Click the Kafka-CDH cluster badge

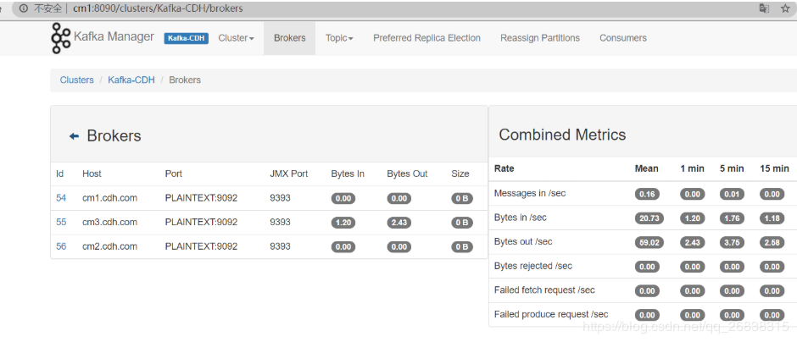(186, 38)
